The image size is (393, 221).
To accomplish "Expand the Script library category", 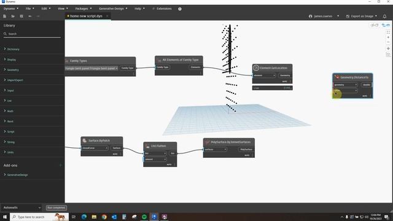I will pos(10,131).
